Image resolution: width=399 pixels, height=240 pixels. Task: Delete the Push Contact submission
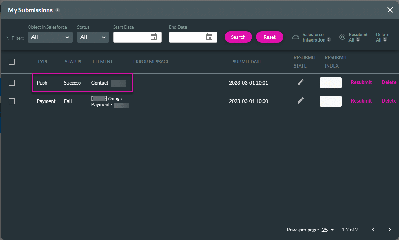click(389, 82)
